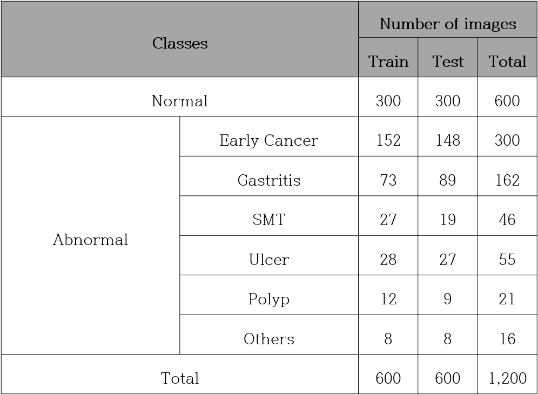Select the grand total 1,200 cell

pos(507,374)
